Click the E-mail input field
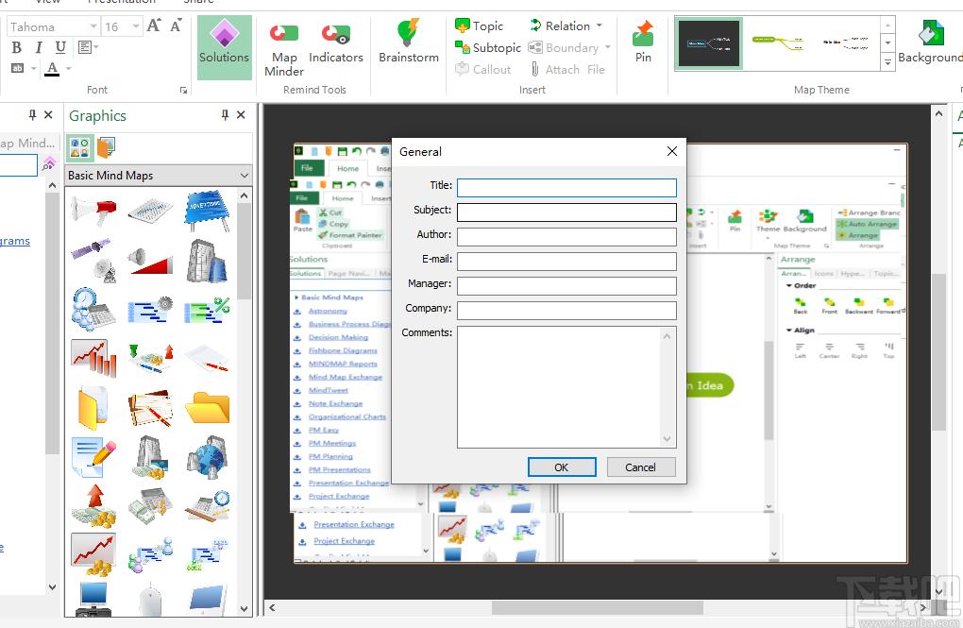Image resolution: width=963 pixels, height=628 pixels. point(566,262)
